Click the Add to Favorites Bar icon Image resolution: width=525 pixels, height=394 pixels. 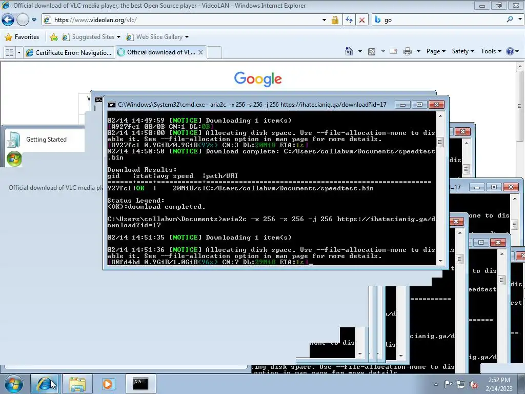pos(53,37)
